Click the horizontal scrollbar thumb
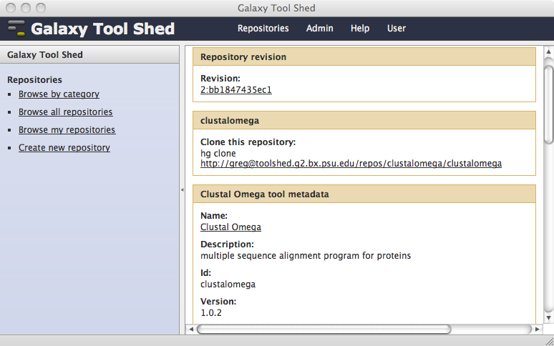Screen dimensions: 554x346 [x=324, y=329]
